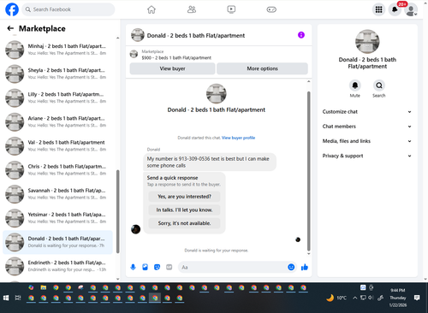Expand the Chat members section

pos(367,127)
